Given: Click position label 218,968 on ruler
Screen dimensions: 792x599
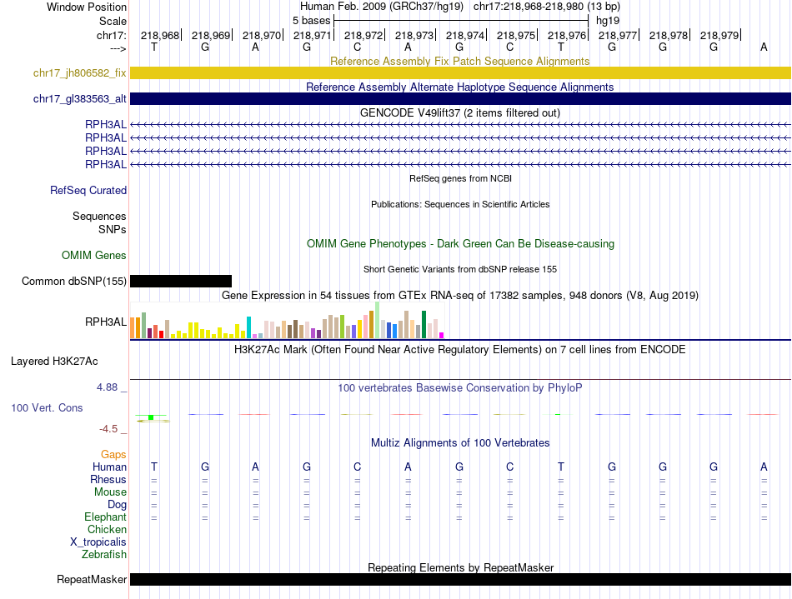Looking at the screenshot, I should click(x=160, y=35).
